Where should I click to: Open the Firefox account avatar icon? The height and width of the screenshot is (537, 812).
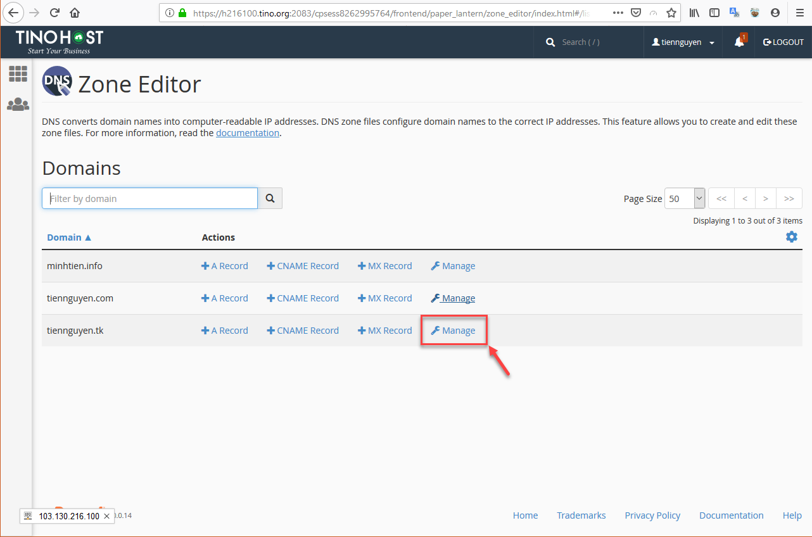point(775,13)
